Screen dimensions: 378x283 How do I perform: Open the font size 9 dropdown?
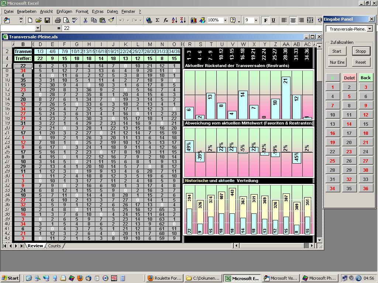tap(256, 20)
